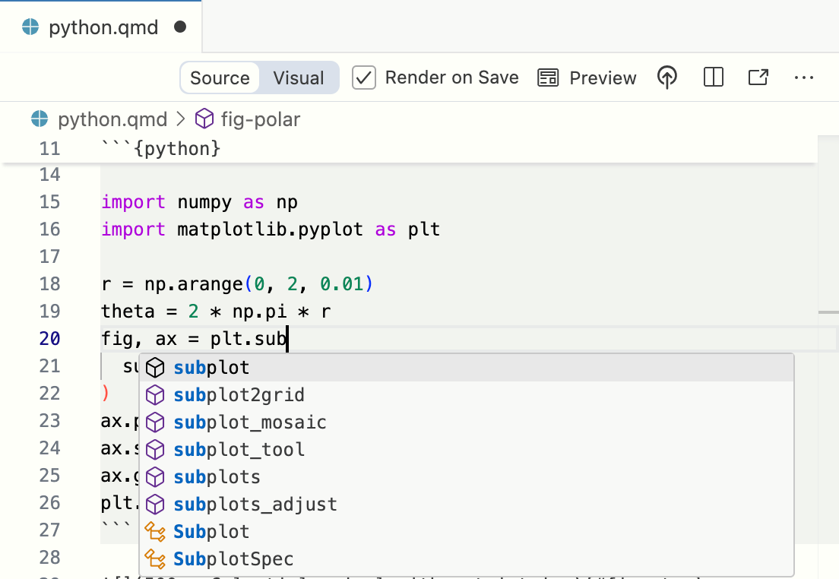The image size is (839, 579).
Task: Enable Render on Save checkbox
Action: [x=363, y=77]
